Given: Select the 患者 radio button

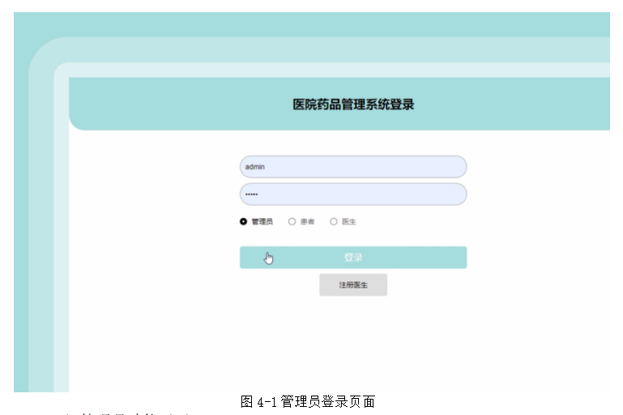Looking at the screenshot, I should point(292,221).
